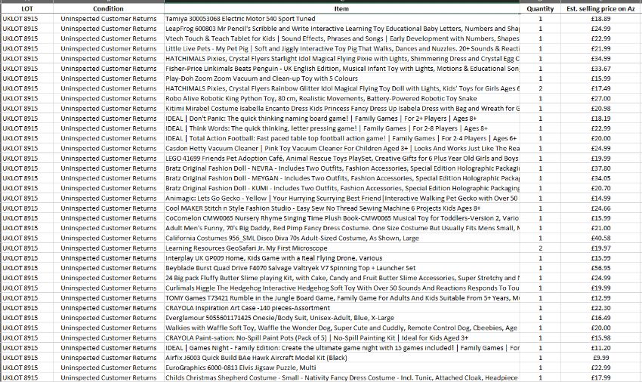Select the Quantity column header
The width and height of the screenshot is (642, 382).
[x=540, y=8]
